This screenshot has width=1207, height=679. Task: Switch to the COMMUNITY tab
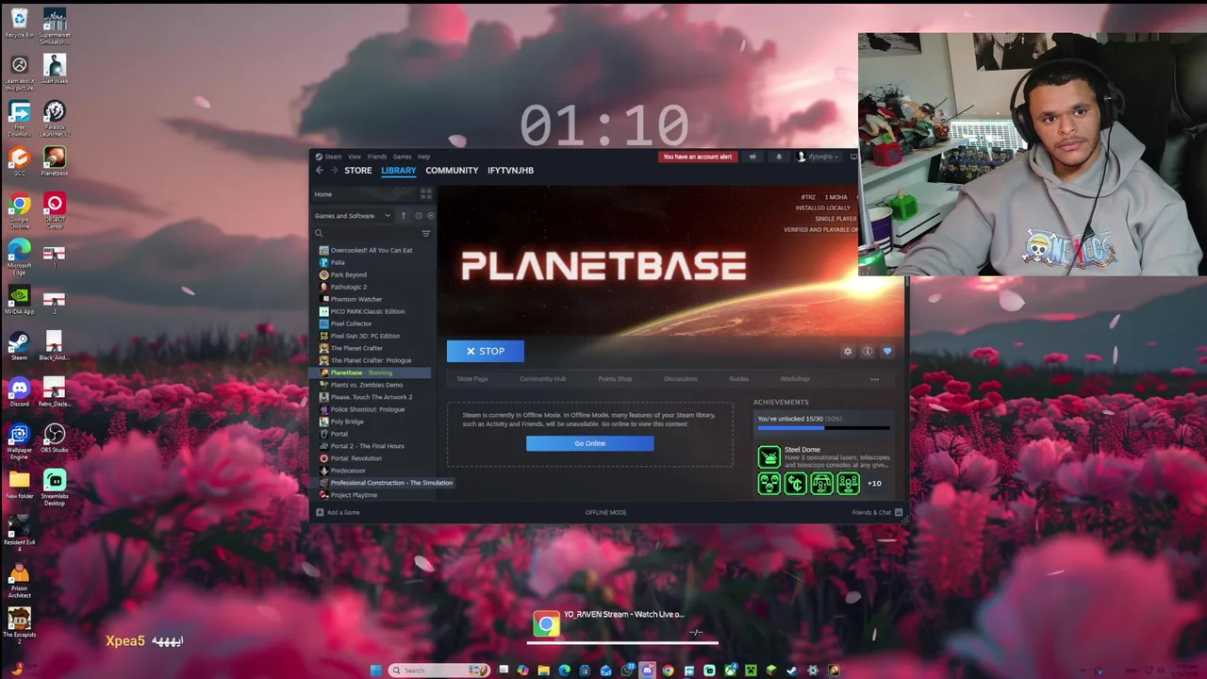(452, 171)
